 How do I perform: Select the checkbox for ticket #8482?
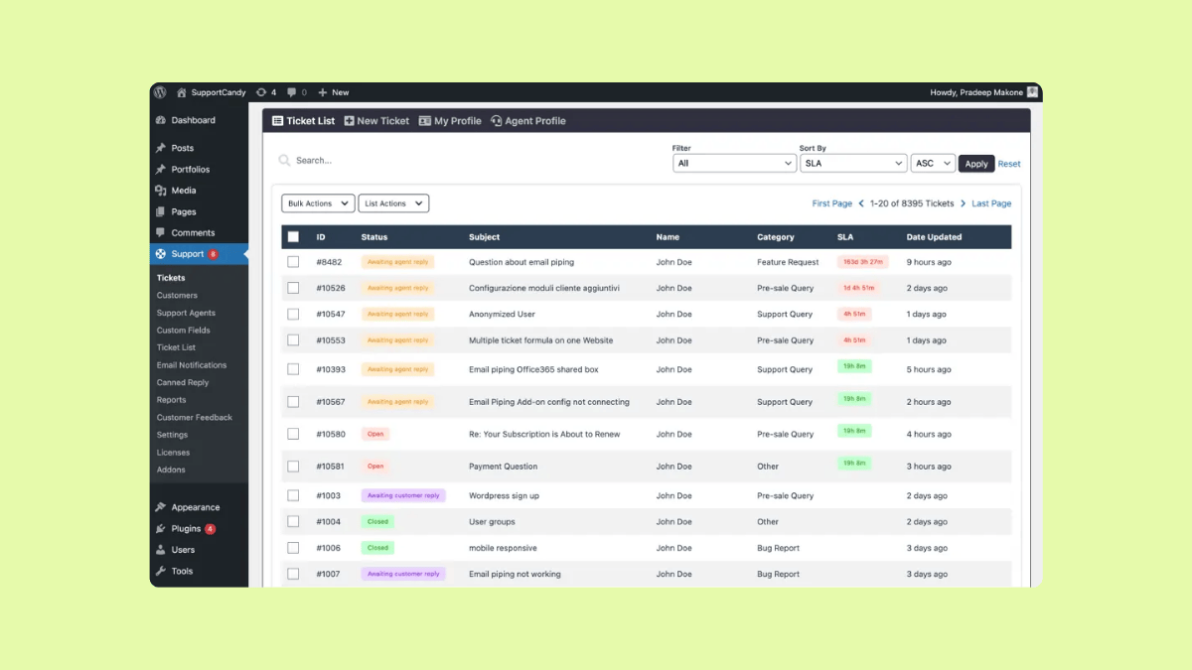(293, 261)
